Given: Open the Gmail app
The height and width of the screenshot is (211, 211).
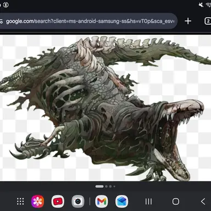Looking at the screenshot, I should [x=102, y=202].
